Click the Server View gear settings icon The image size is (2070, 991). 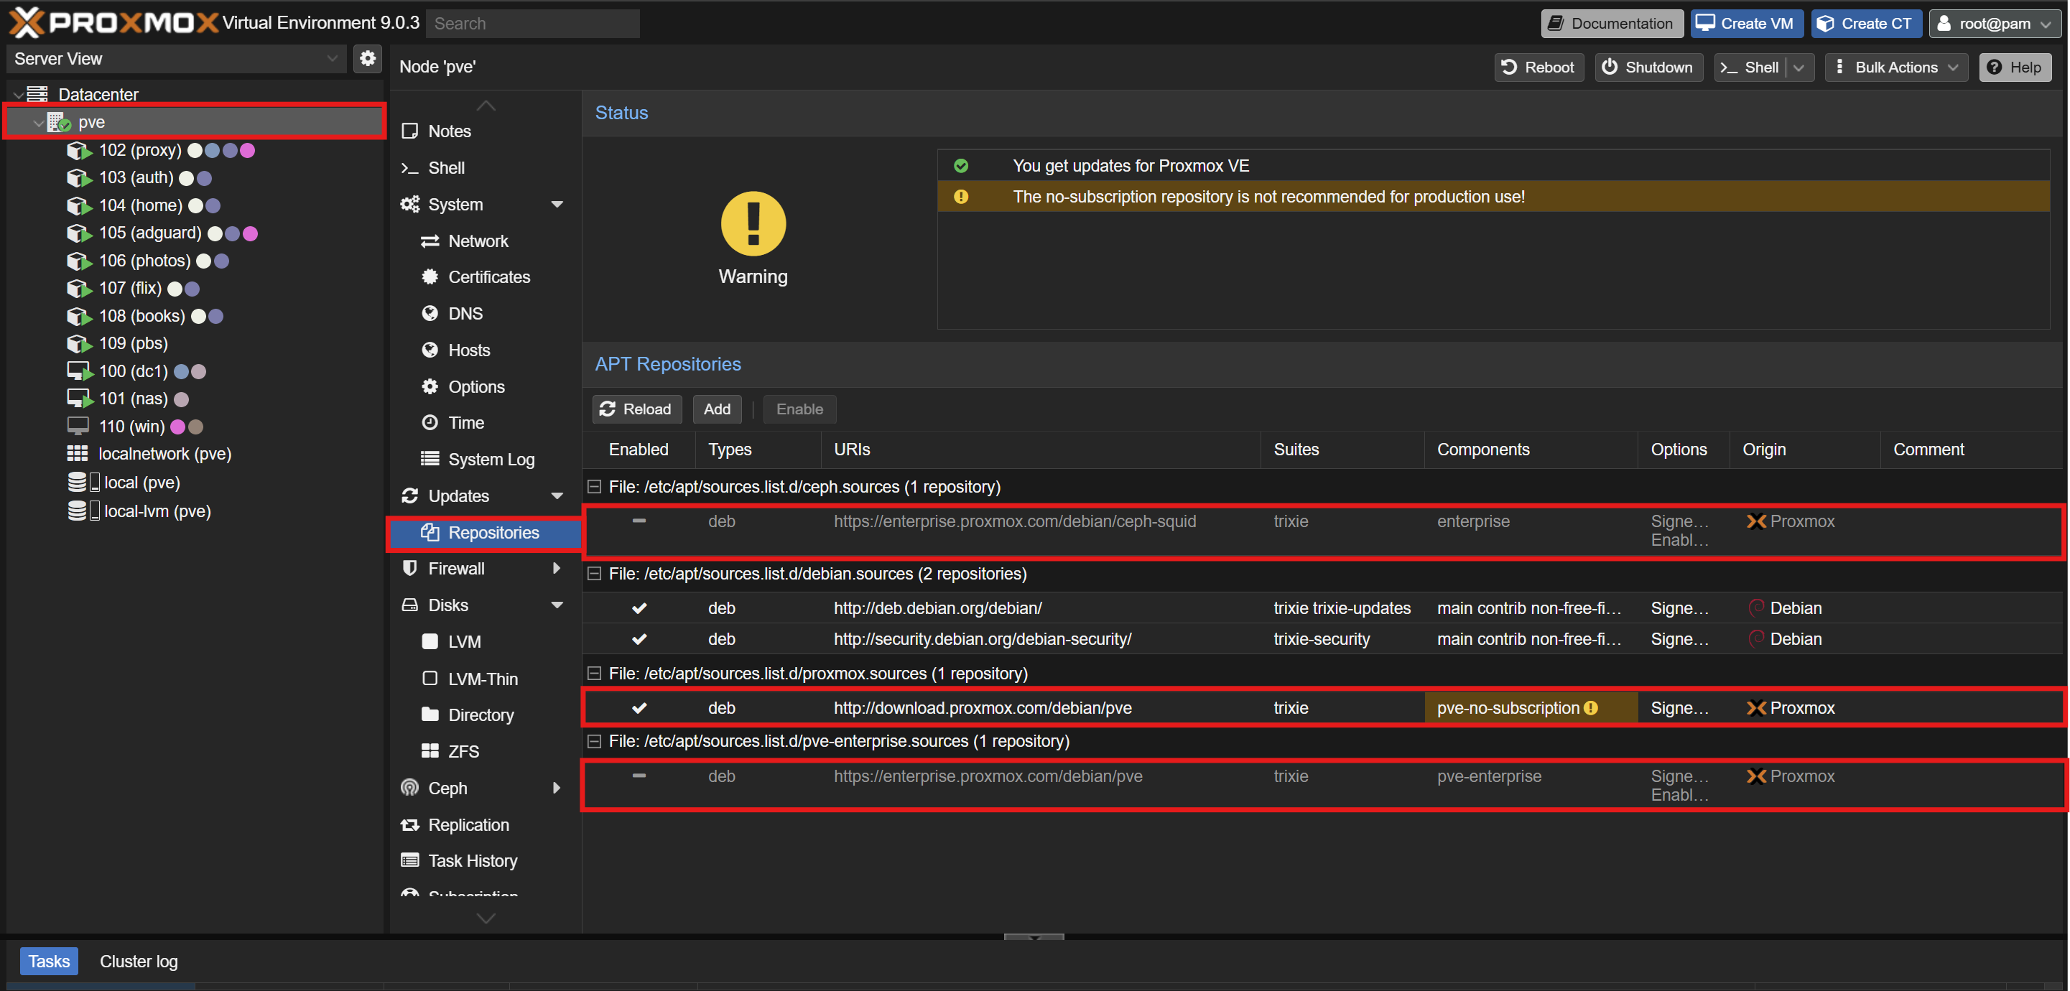[367, 58]
